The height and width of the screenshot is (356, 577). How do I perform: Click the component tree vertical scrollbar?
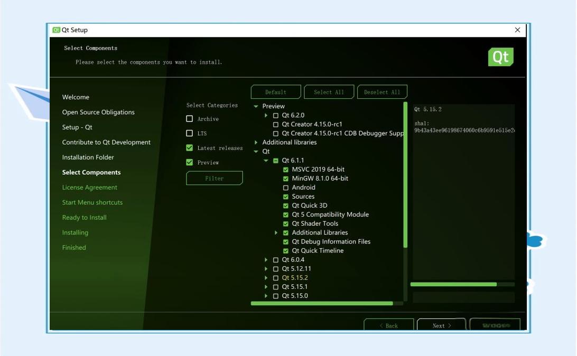click(x=405, y=175)
